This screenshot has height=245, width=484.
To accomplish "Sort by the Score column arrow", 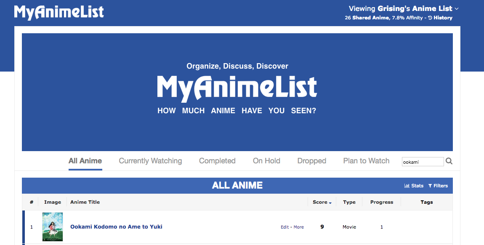I will coord(330,202).
